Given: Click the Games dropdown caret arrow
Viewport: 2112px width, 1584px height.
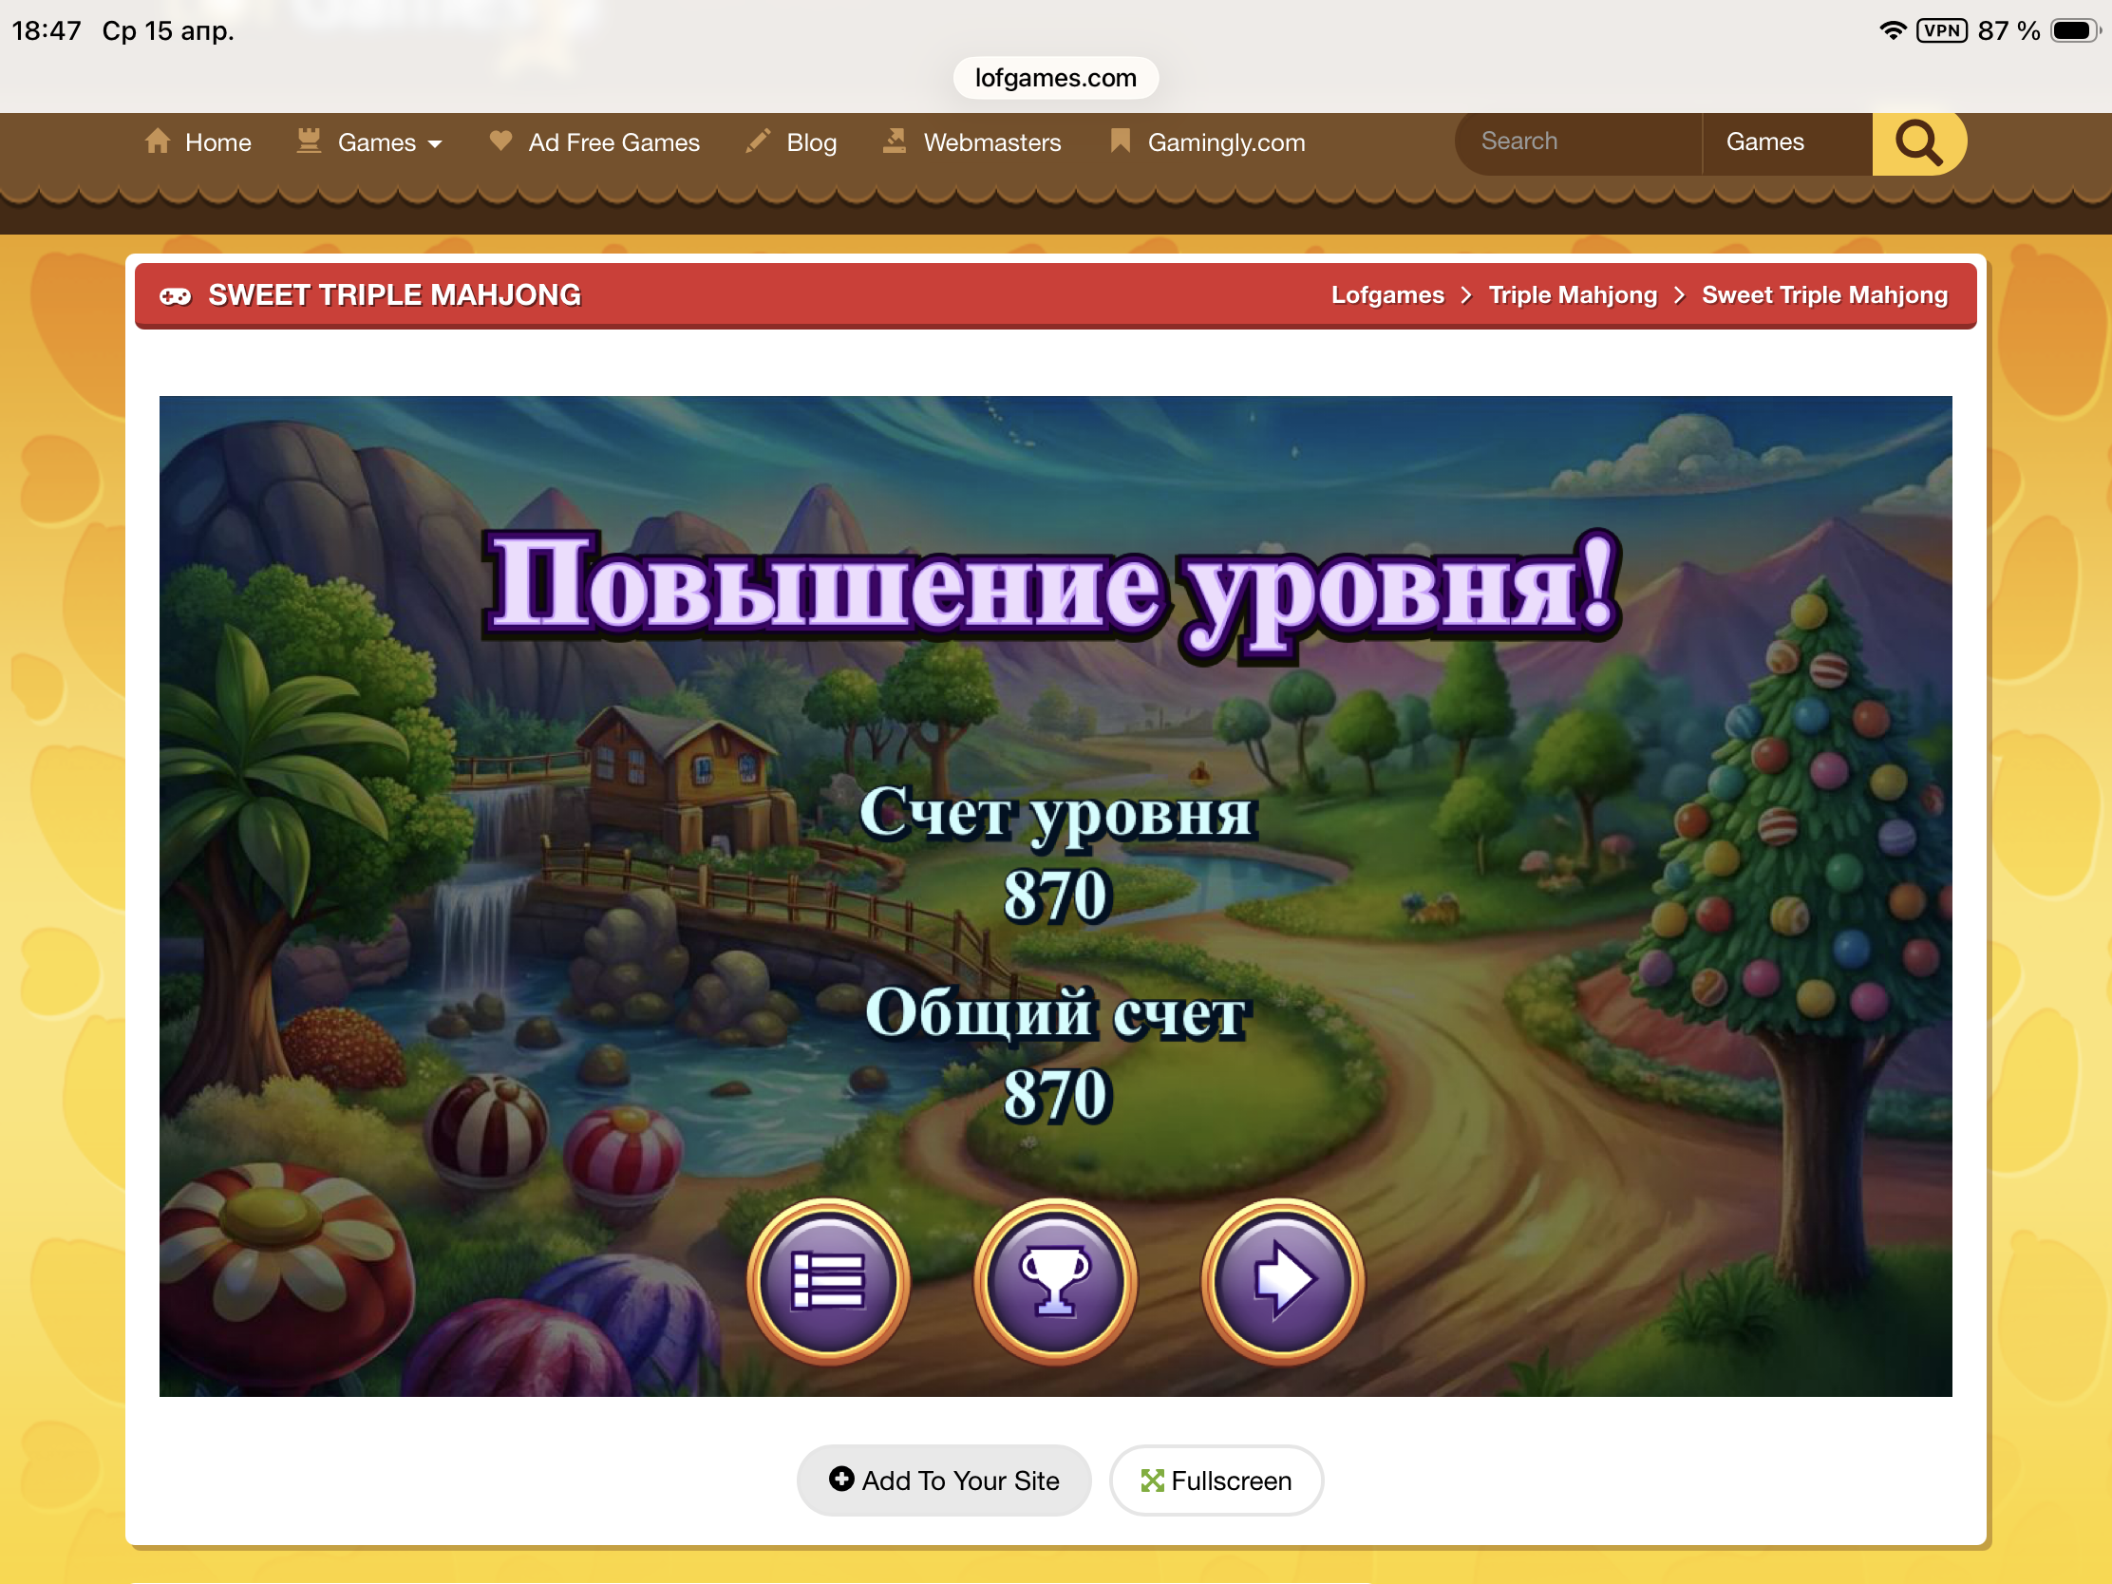Looking at the screenshot, I should (x=435, y=144).
